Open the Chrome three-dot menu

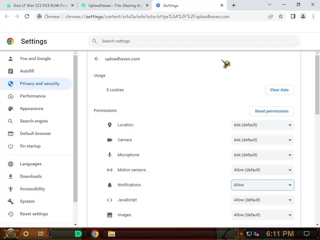click(x=313, y=17)
